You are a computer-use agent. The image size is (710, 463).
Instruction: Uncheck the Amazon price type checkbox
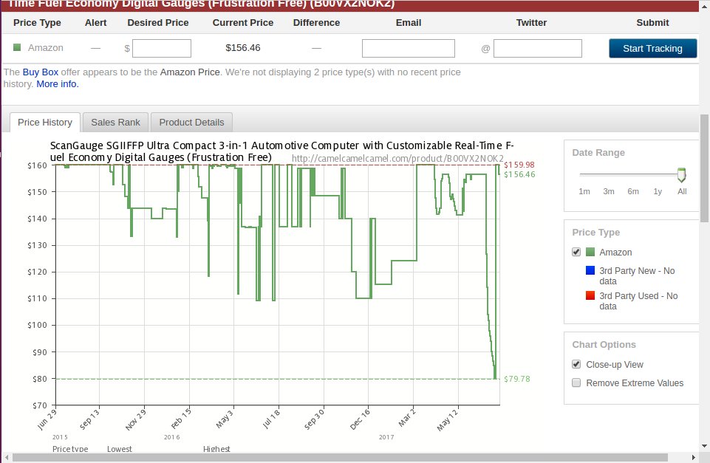576,252
